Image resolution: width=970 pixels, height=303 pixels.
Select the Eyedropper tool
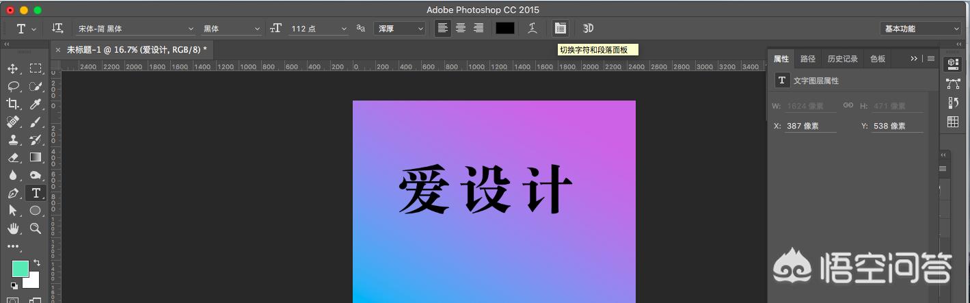[36, 104]
